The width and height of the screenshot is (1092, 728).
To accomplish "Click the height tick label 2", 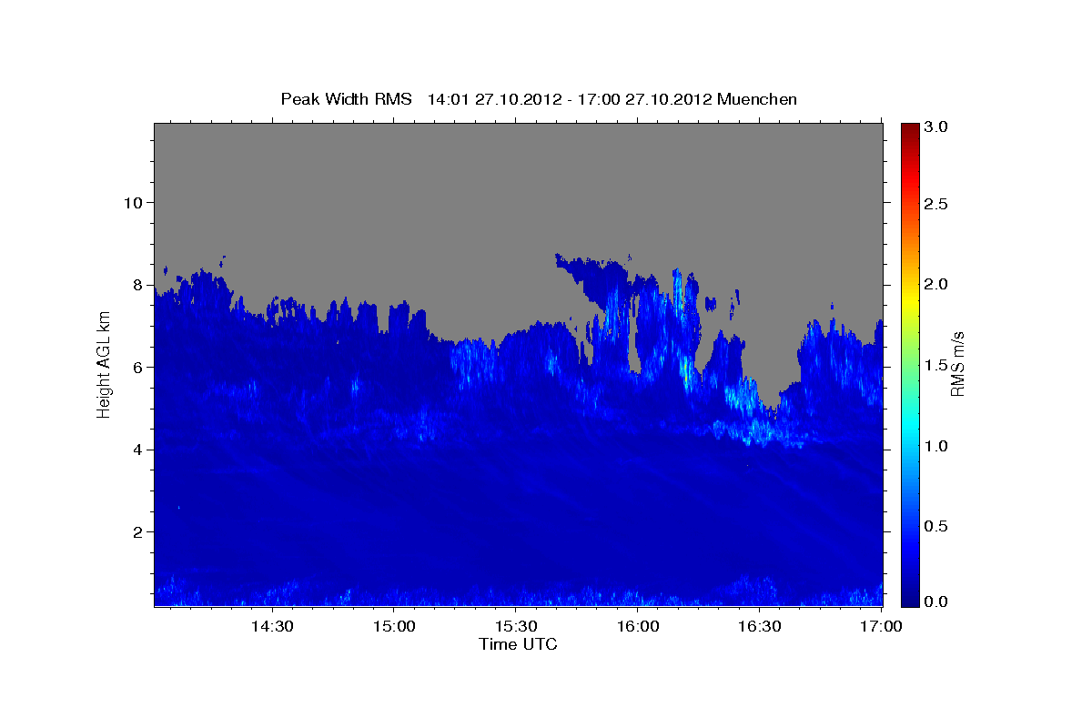I will click(x=136, y=531).
